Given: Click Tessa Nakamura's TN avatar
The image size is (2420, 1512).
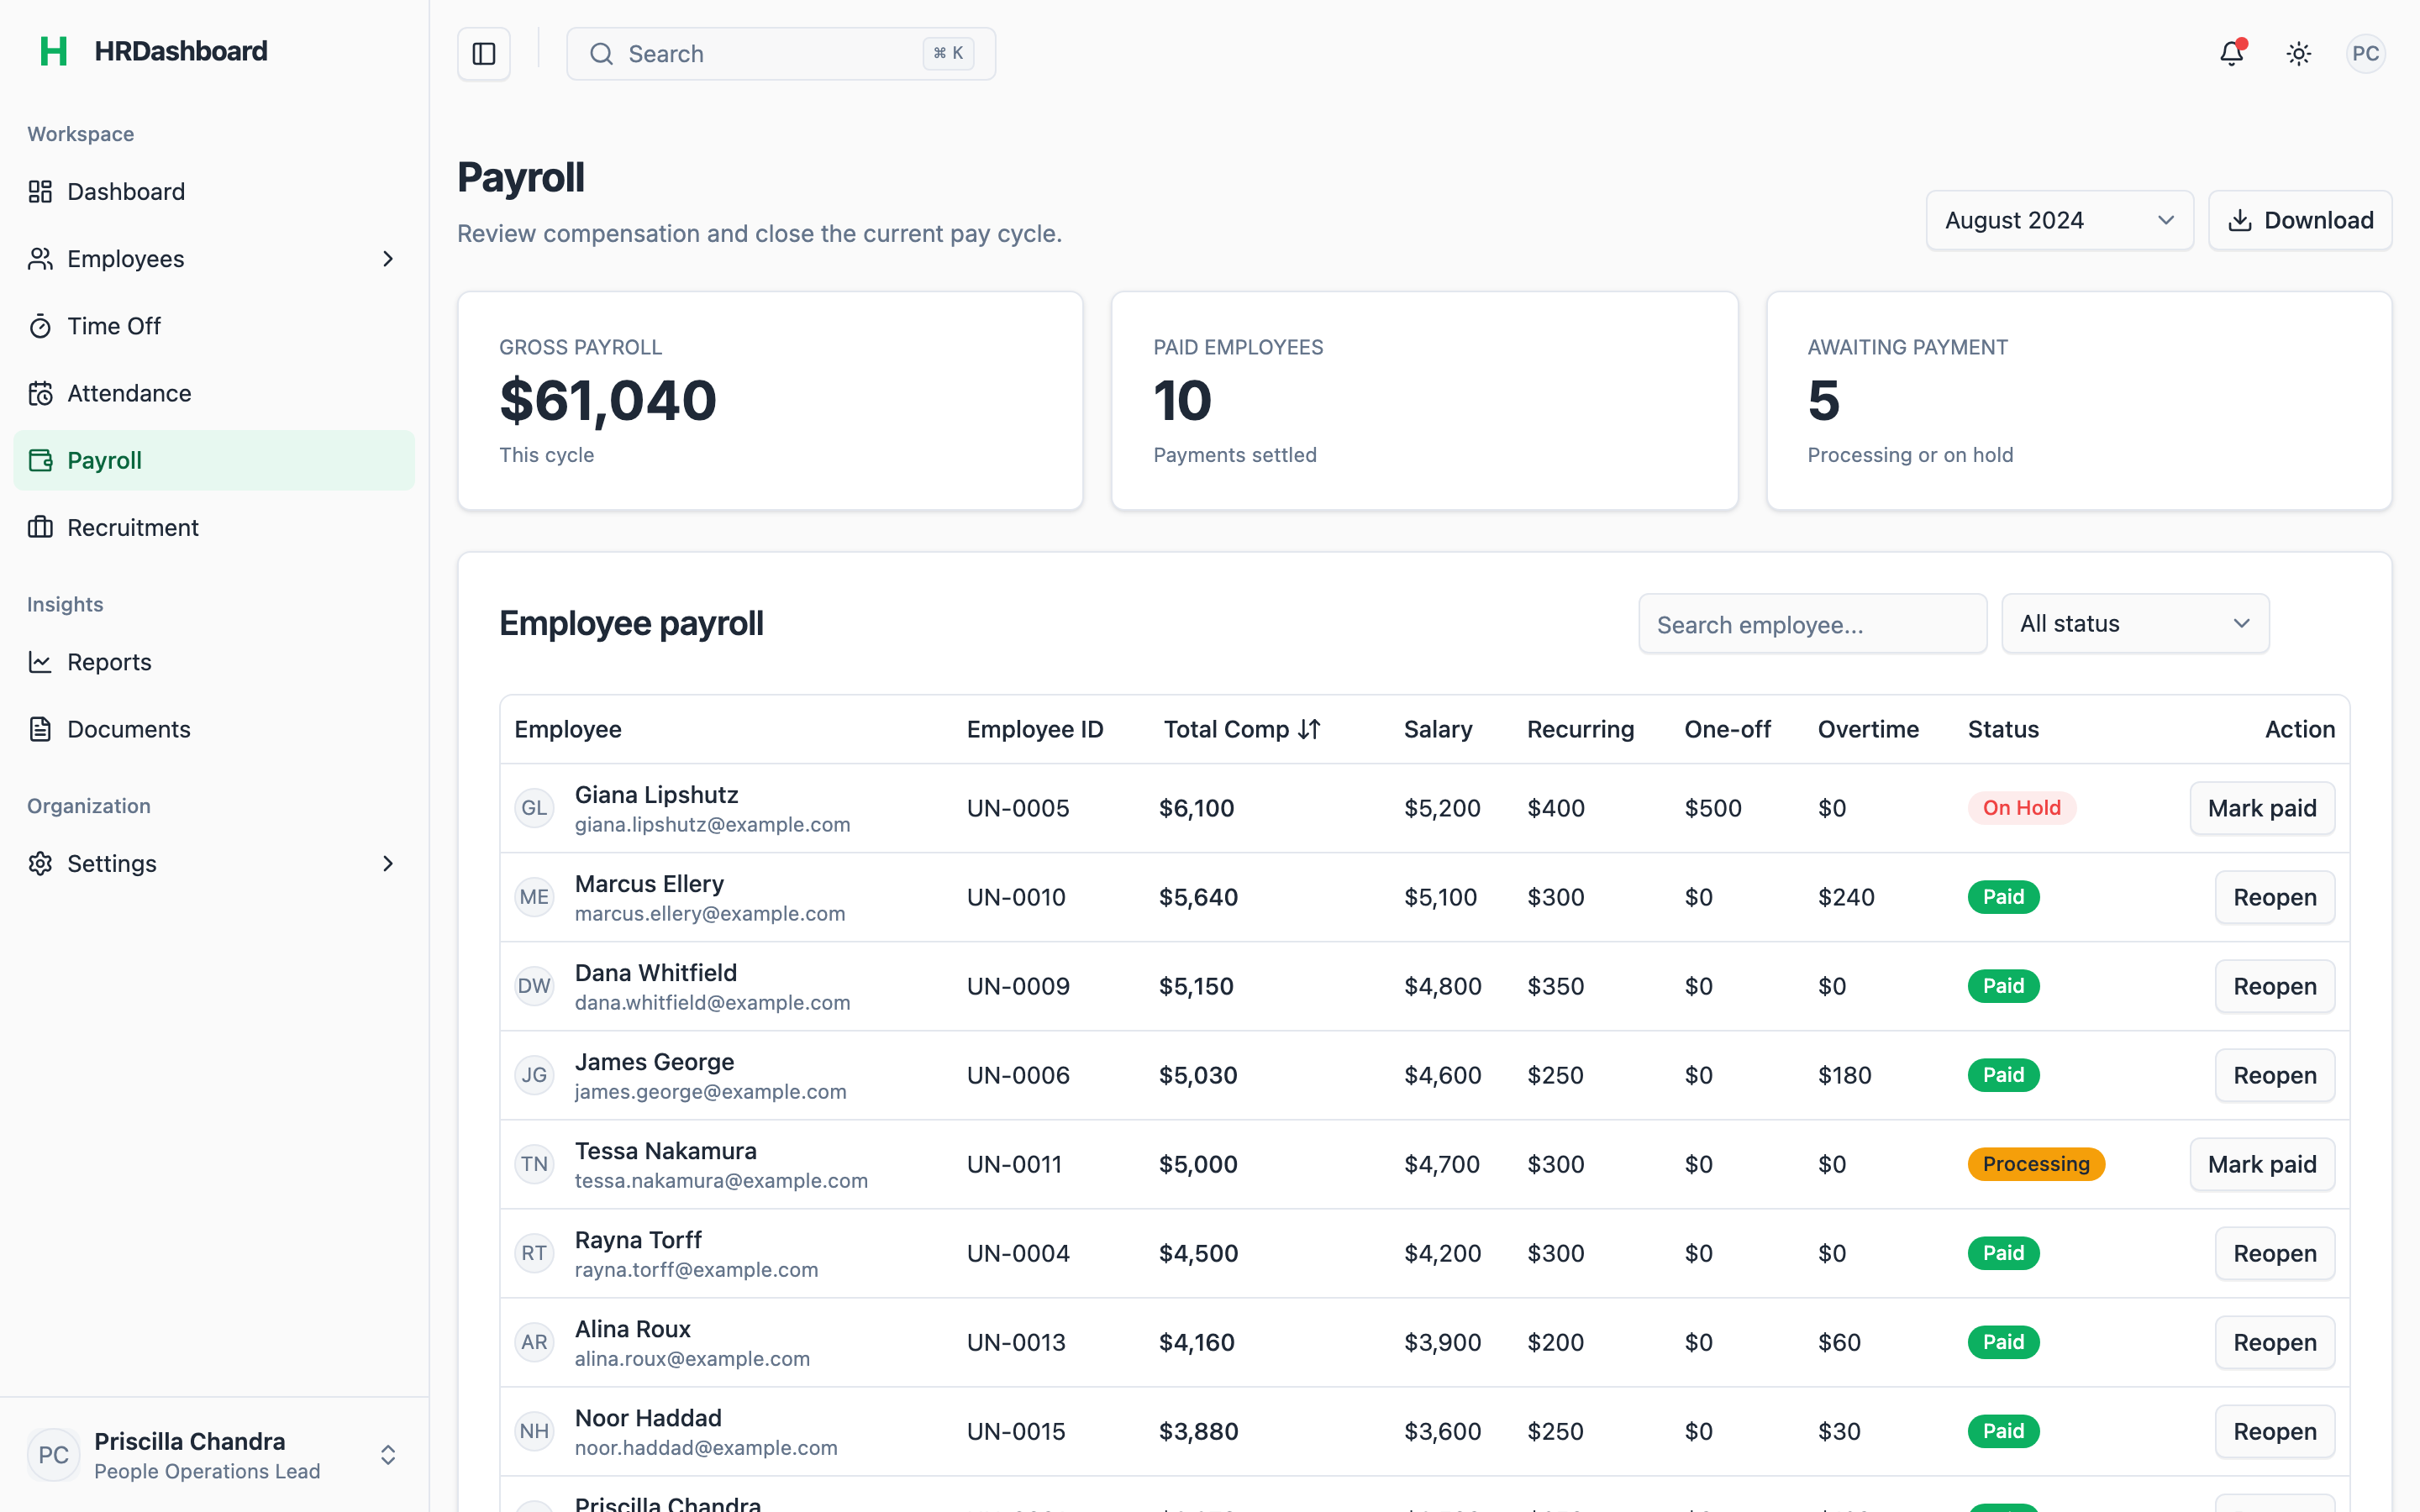Looking at the screenshot, I should 534,1164.
